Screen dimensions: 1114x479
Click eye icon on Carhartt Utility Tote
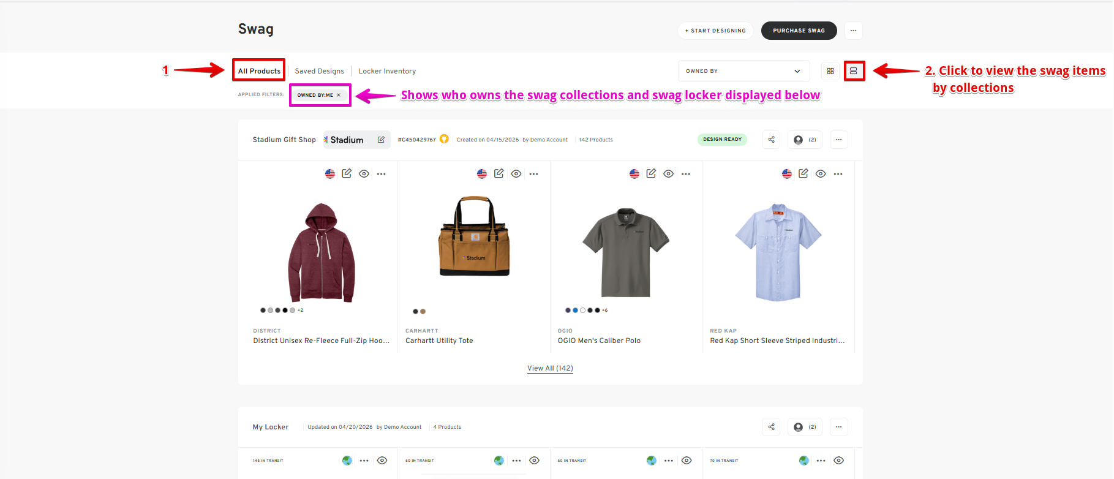pos(516,174)
